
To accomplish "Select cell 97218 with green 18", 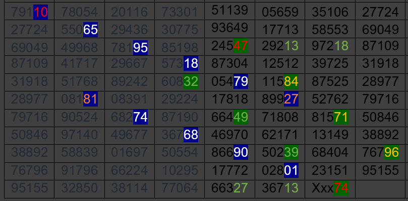I will click(330, 46).
